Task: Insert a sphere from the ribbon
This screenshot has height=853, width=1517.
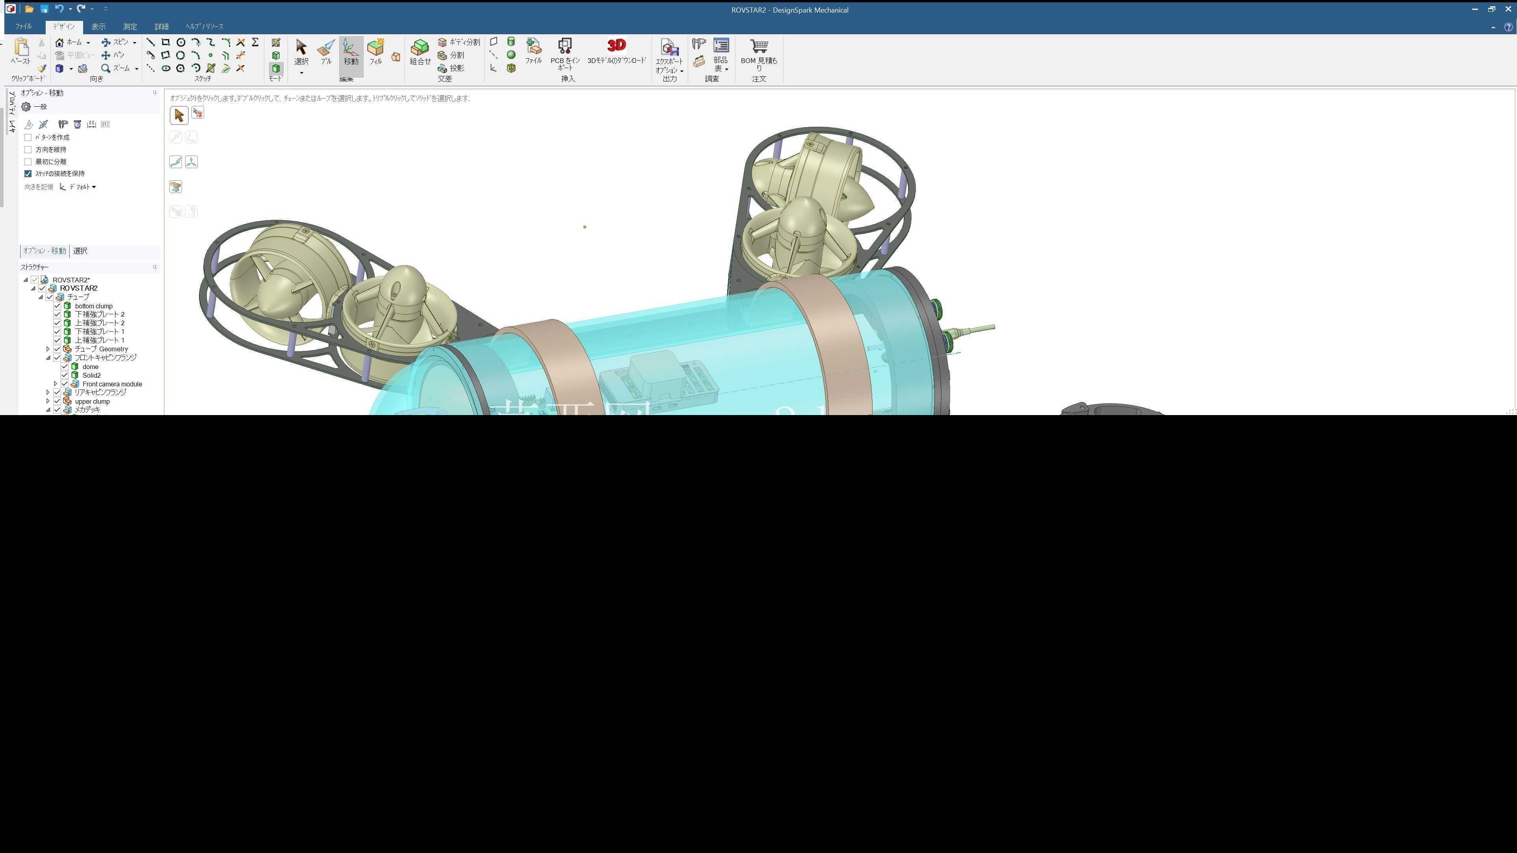Action: coord(511,55)
